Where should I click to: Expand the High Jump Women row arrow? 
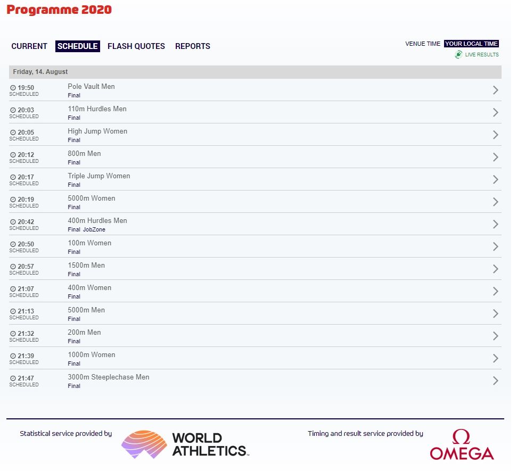click(495, 135)
